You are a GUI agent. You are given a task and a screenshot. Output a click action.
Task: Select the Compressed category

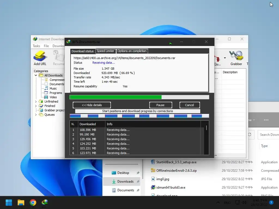pyautogui.click(x=57, y=80)
